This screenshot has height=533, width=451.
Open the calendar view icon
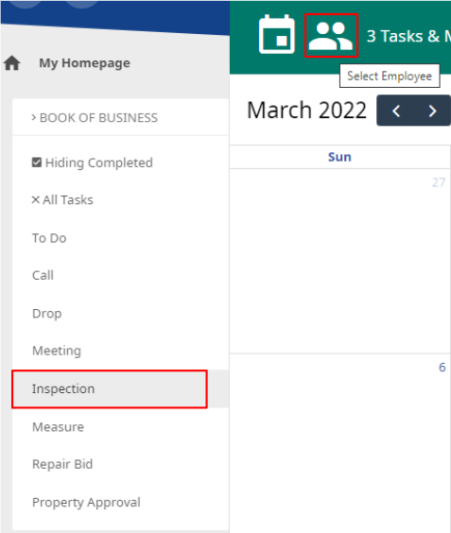[276, 34]
